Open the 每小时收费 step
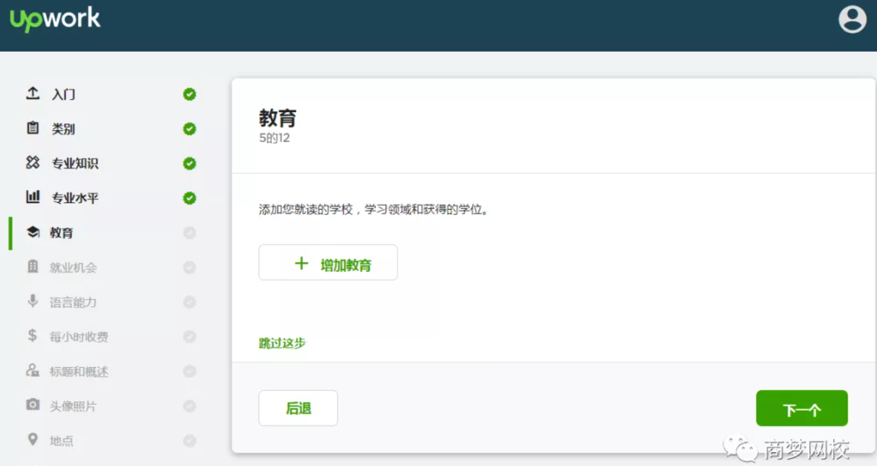This screenshot has height=466, width=877. [79, 337]
